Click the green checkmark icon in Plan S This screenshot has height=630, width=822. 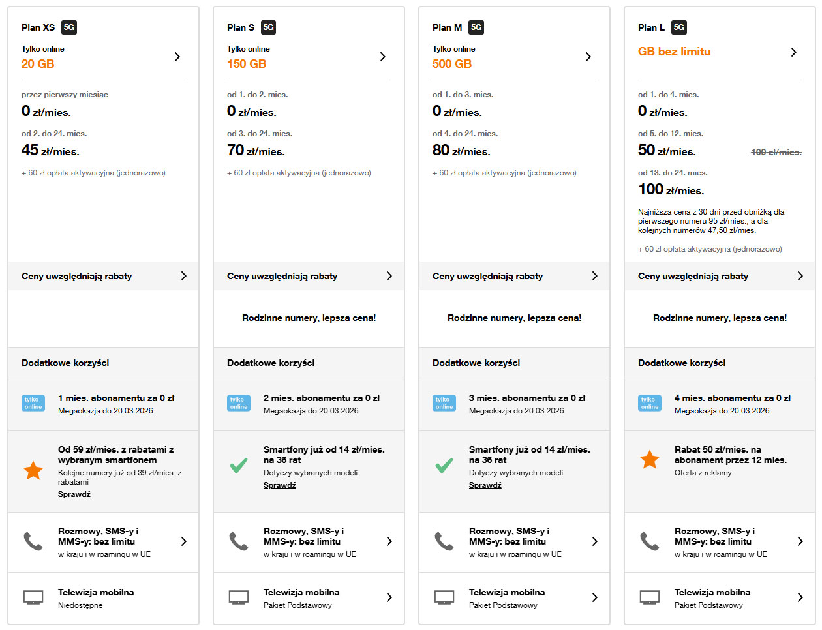coord(239,466)
